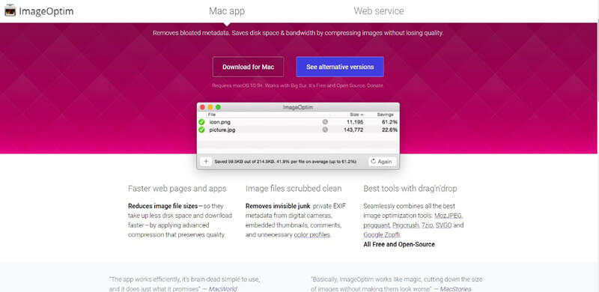Open the color profiles link

click(x=311, y=234)
